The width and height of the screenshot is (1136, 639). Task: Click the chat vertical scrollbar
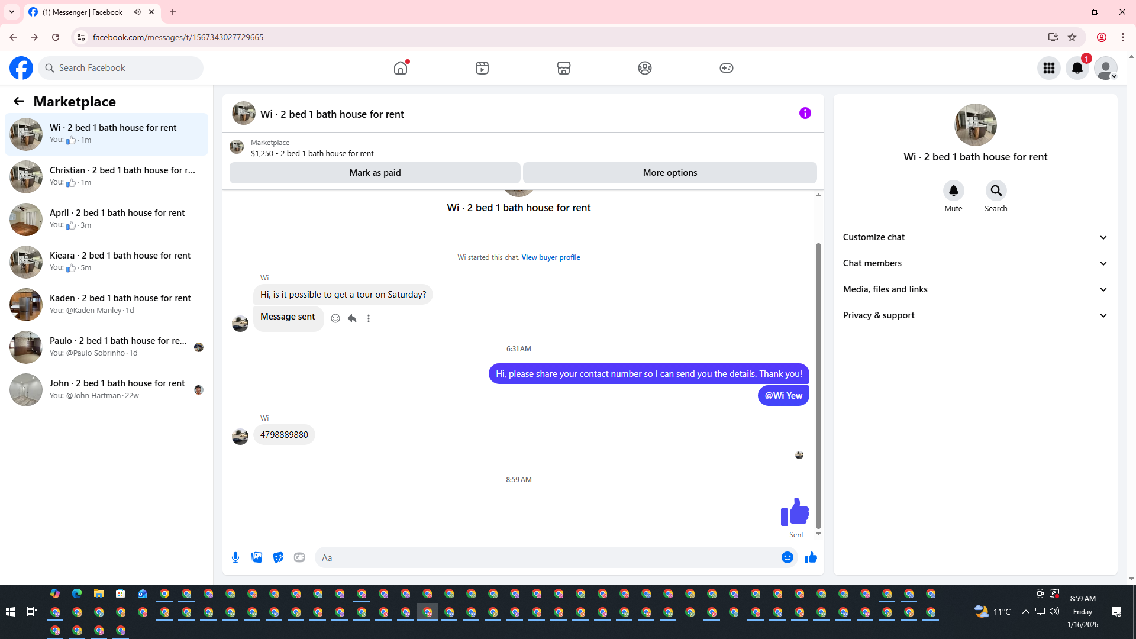[x=818, y=385]
